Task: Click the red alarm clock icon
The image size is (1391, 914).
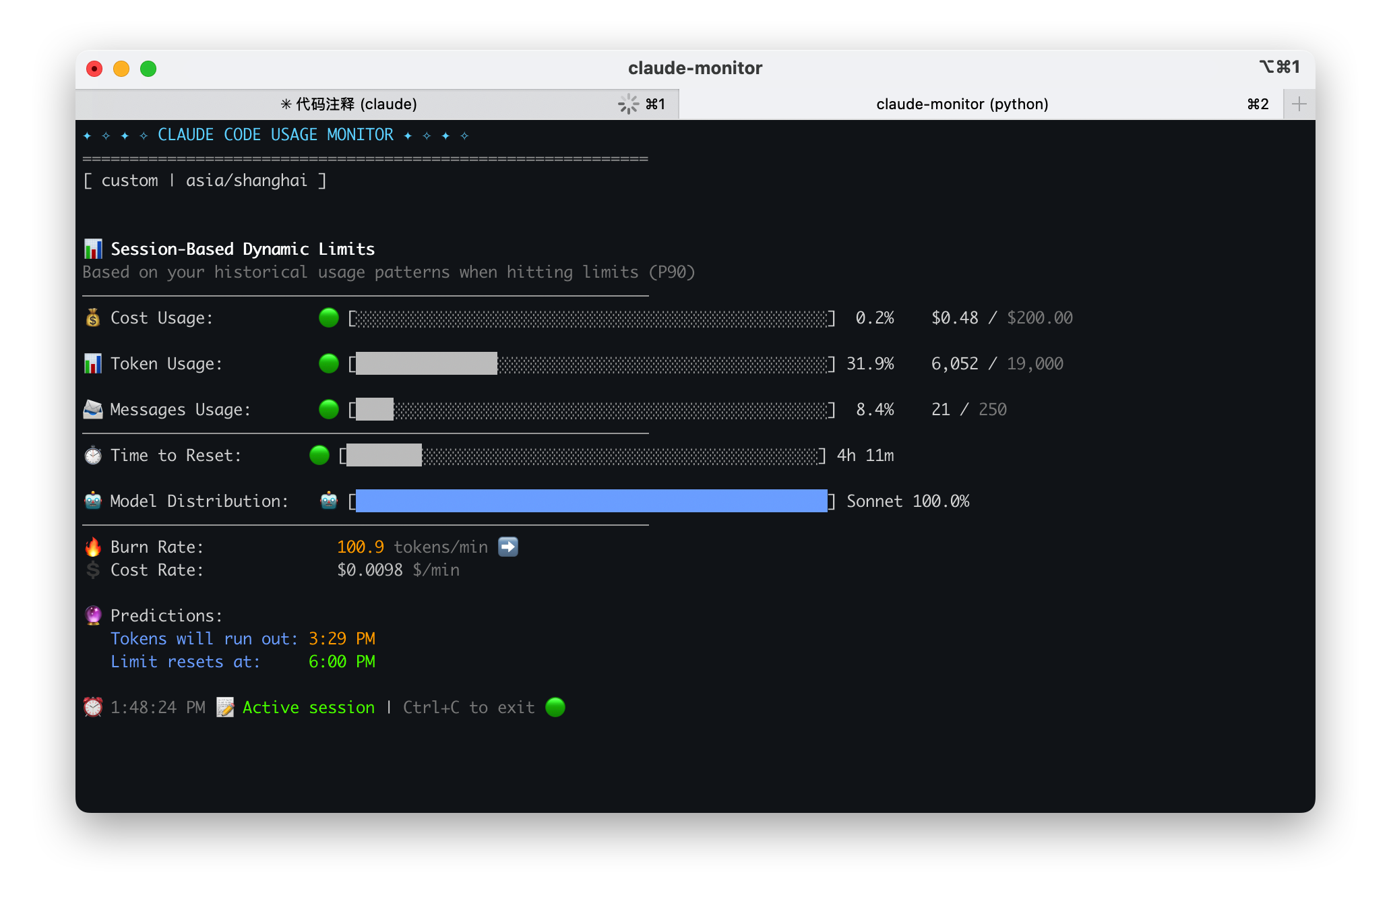Action: [x=93, y=707]
